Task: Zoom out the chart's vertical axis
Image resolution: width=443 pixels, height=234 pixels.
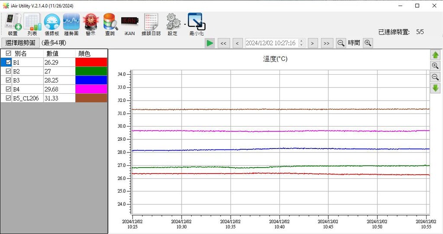Action: 435,77
